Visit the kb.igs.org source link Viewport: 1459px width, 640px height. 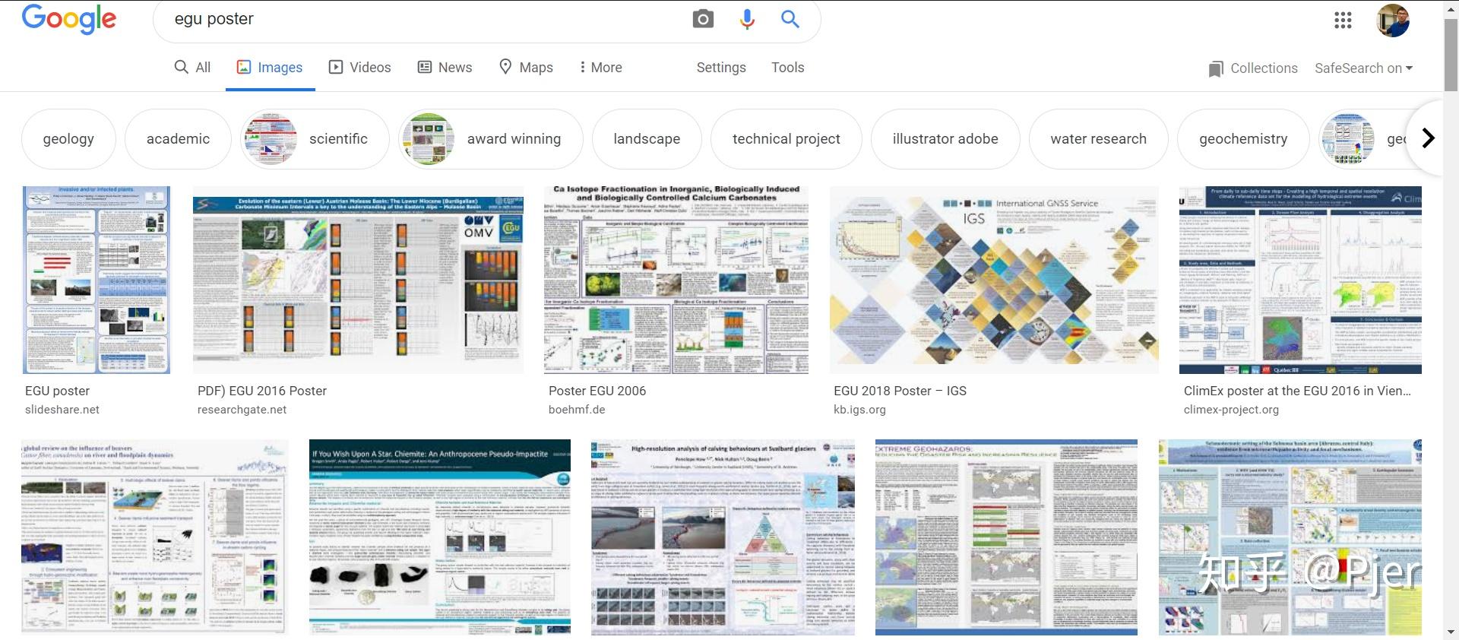point(859,410)
